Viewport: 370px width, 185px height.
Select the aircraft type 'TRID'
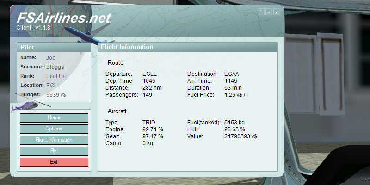(x=149, y=123)
